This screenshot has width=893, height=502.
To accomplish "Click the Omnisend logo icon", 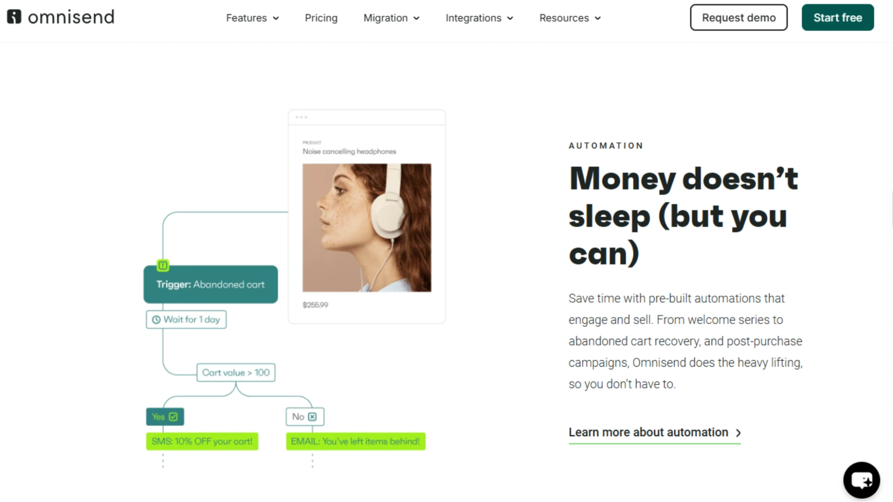I will [x=14, y=17].
